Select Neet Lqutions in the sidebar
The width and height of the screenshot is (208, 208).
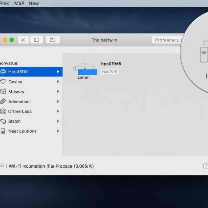pyautogui.click(x=31, y=131)
